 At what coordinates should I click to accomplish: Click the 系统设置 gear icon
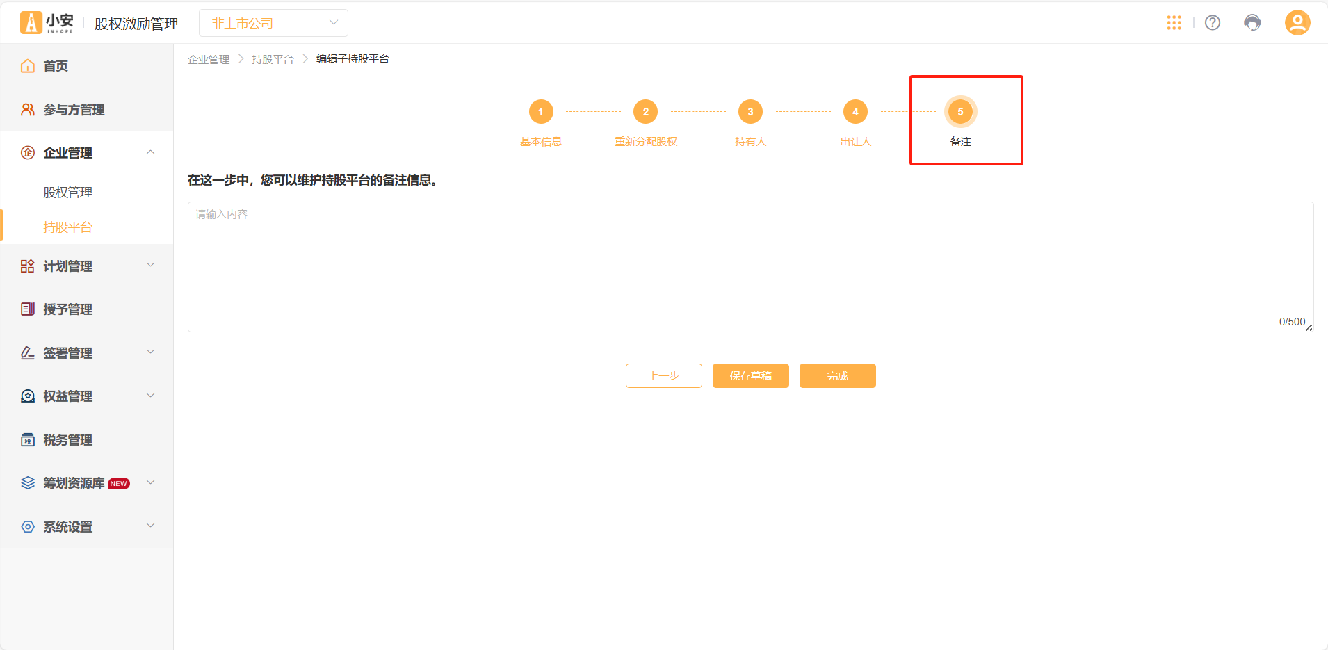(x=28, y=527)
